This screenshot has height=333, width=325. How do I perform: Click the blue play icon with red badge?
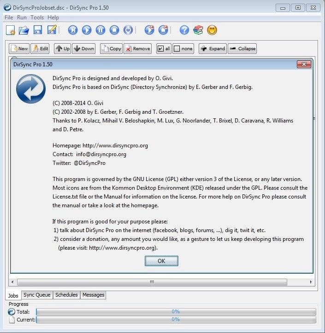click(x=149, y=30)
